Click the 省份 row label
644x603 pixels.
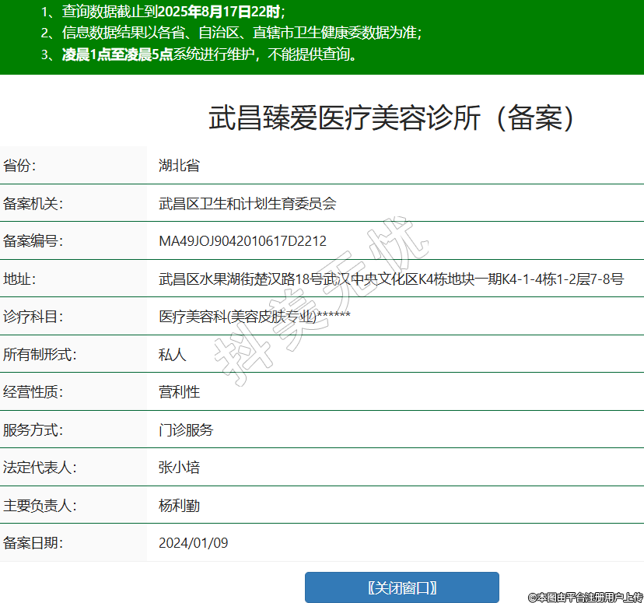pos(19,166)
